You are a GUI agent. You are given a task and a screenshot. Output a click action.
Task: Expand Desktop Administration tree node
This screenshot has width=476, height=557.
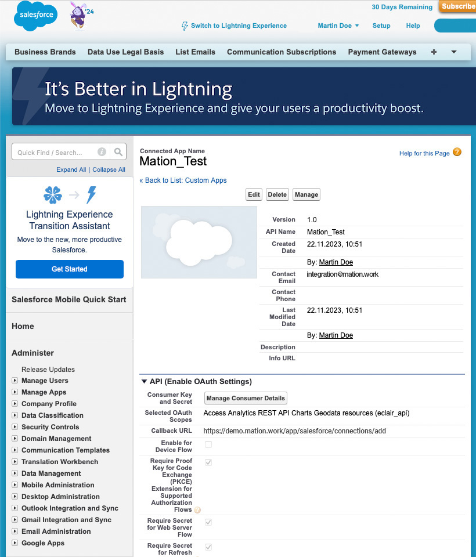pyautogui.click(x=15, y=497)
